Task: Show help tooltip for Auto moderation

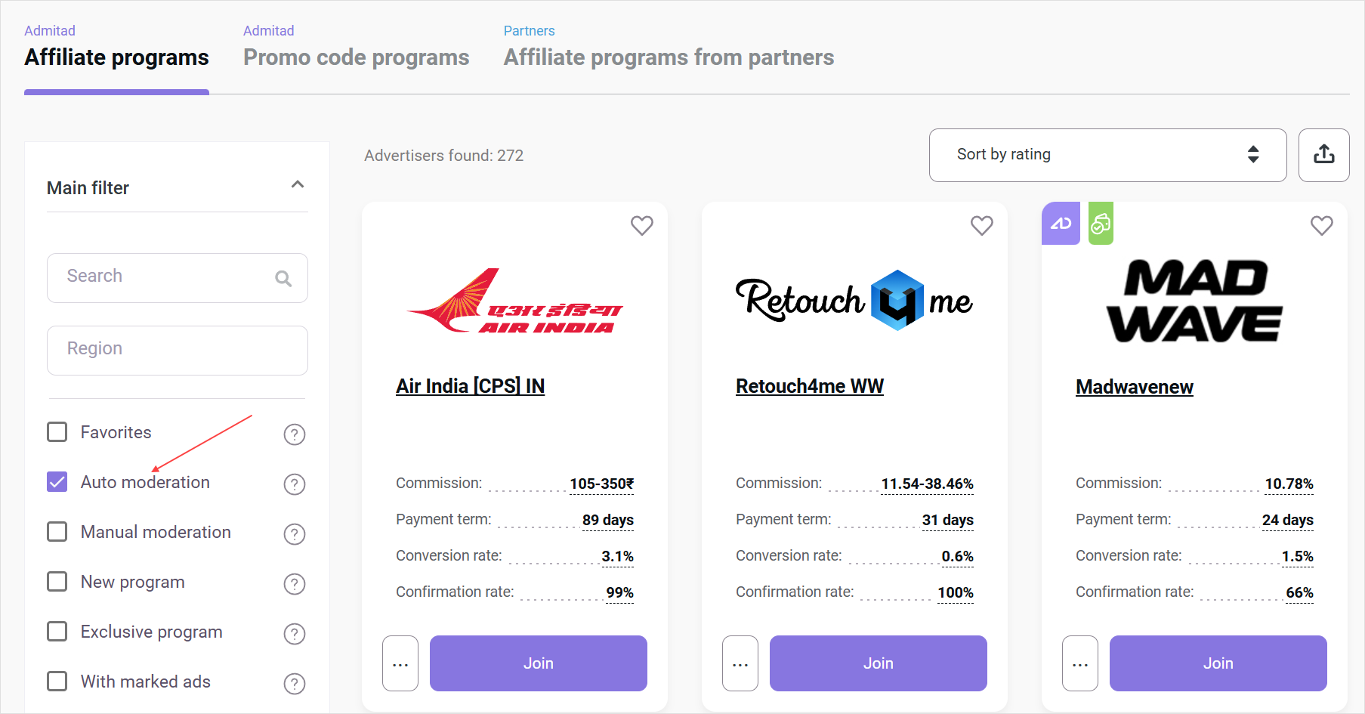Action: [294, 484]
